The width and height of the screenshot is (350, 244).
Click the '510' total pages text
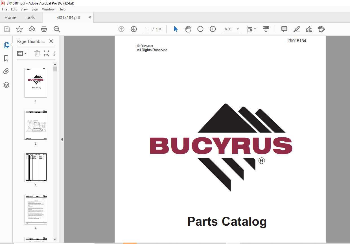[x=158, y=29]
